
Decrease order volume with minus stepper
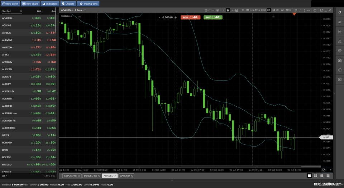tap(159, 17)
